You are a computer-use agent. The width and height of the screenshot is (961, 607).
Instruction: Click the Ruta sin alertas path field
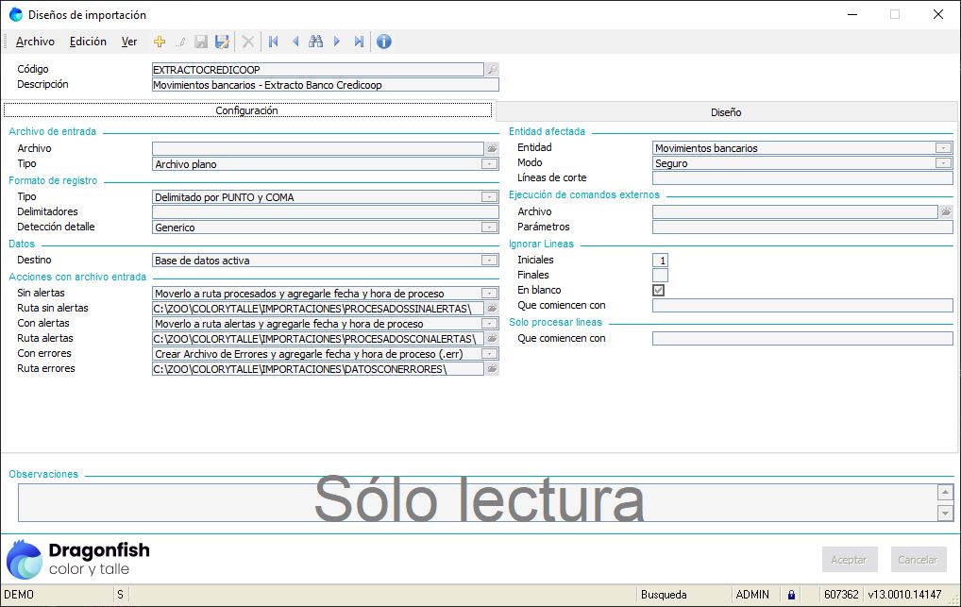click(318, 309)
